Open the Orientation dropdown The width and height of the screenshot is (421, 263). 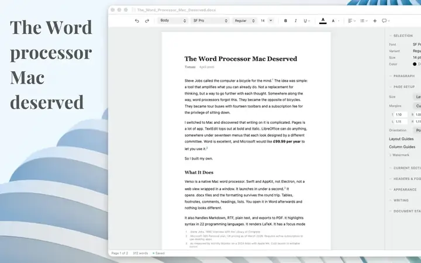pyautogui.click(x=417, y=130)
